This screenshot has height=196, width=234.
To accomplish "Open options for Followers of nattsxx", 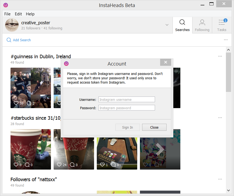I will click(220, 179).
